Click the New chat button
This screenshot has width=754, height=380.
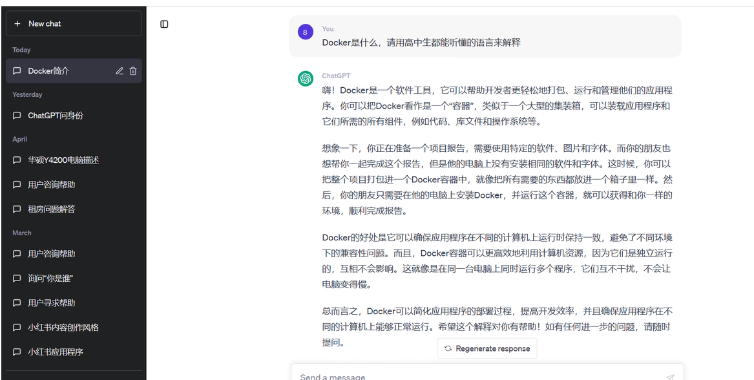coord(74,23)
